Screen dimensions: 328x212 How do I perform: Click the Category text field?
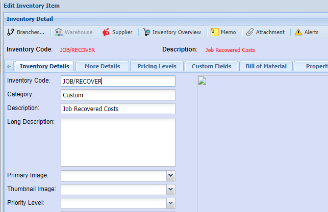pos(117,95)
